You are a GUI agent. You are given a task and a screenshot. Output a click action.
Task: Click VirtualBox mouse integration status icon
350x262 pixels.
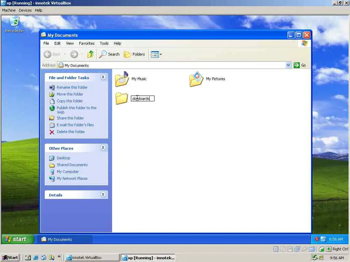pos(322,249)
